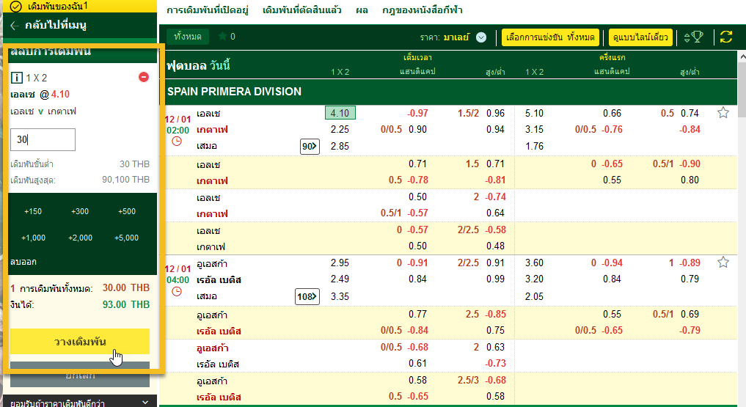Expand the 108 more markets button
Image resolution: width=746 pixels, height=407 pixels.
[307, 296]
